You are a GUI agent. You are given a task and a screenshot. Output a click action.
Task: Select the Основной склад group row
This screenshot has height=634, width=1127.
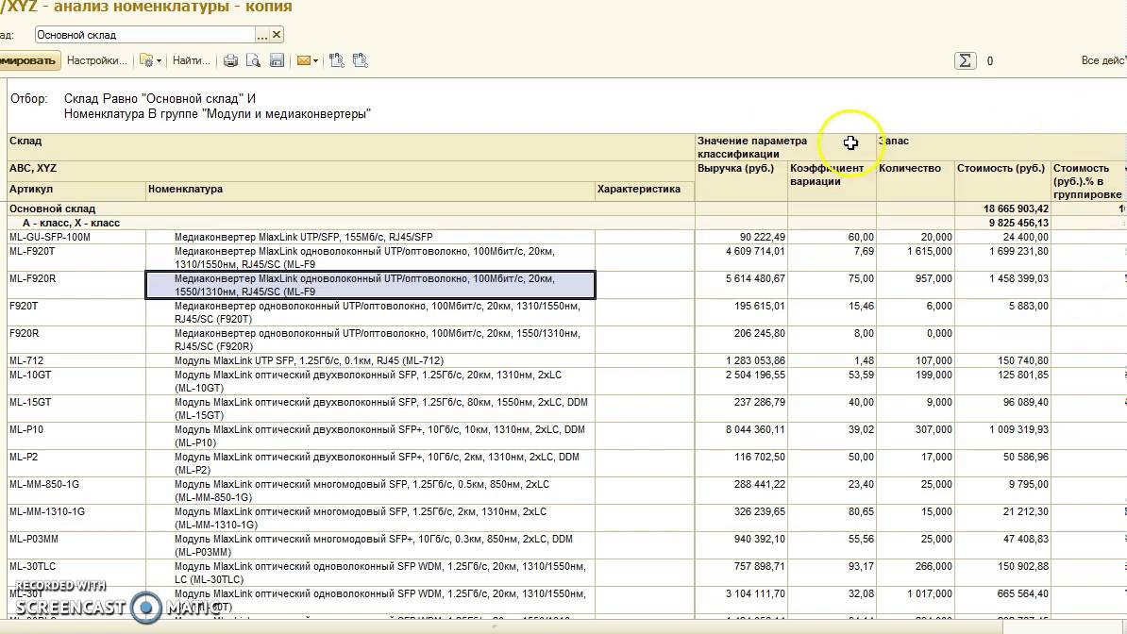351,209
